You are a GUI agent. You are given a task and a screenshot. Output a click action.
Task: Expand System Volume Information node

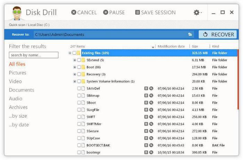[x=75, y=81]
